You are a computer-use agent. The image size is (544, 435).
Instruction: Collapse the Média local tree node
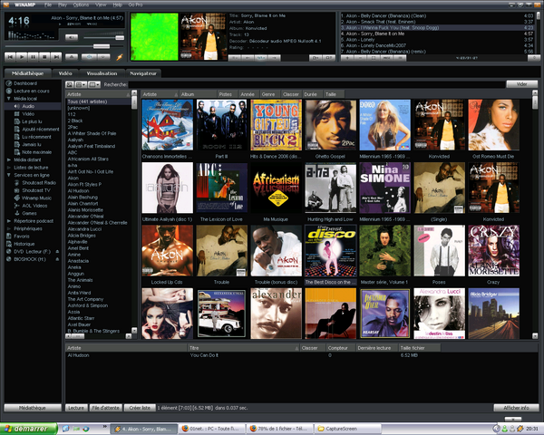[x=9, y=99]
